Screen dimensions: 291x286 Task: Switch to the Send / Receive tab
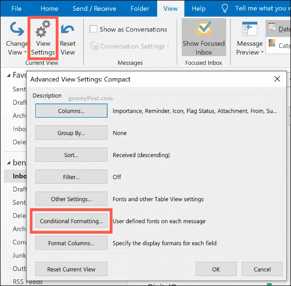[x=94, y=8]
